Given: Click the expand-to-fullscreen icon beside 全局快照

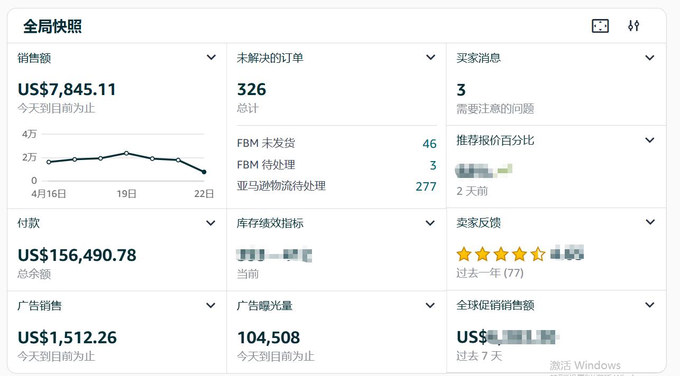Looking at the screenshot, I should [600, 26].
